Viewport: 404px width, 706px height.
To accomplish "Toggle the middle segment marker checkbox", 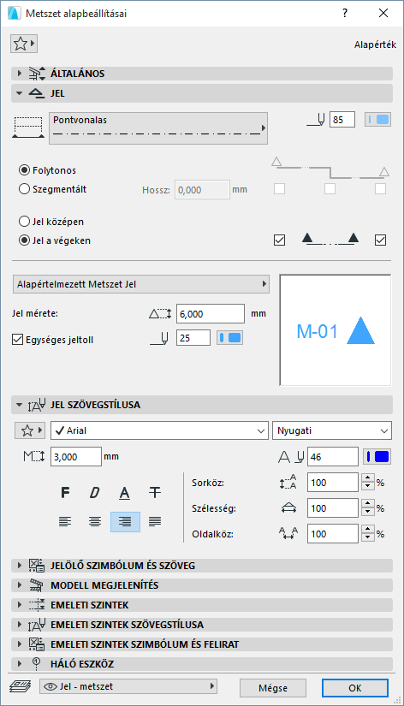I will click(330, 188).
